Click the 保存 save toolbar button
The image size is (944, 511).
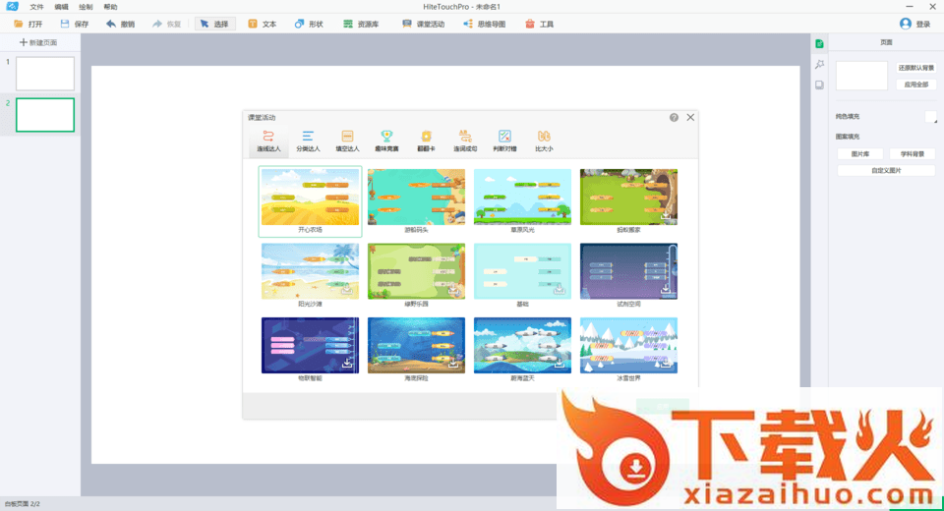point(74,24)
